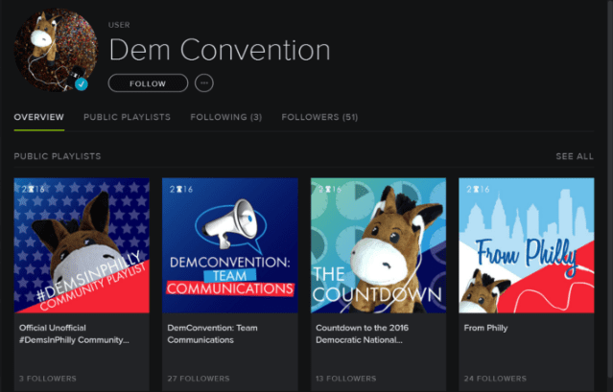The image size is (613, 392).
Task: Open the From Philly playlist cover
Action: (x=527, y=245)
